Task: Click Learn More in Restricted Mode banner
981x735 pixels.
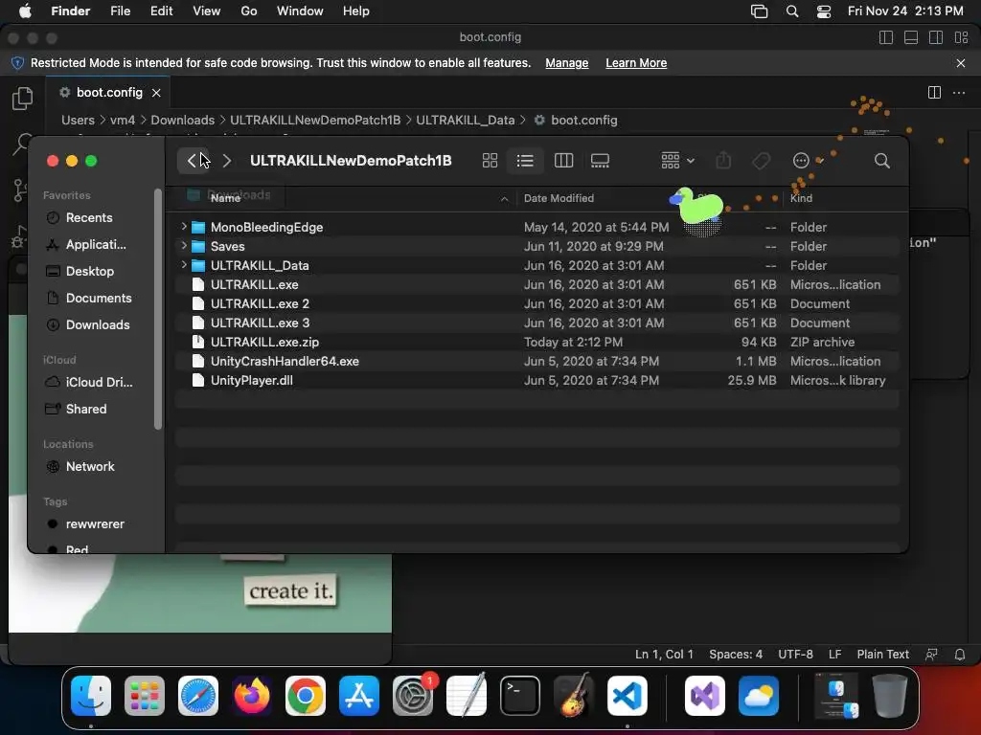Action: click(636, 63)
